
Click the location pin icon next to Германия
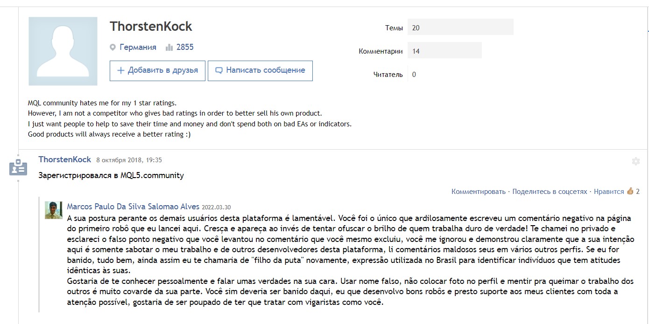pyautogui.click(x=113, y=48)
